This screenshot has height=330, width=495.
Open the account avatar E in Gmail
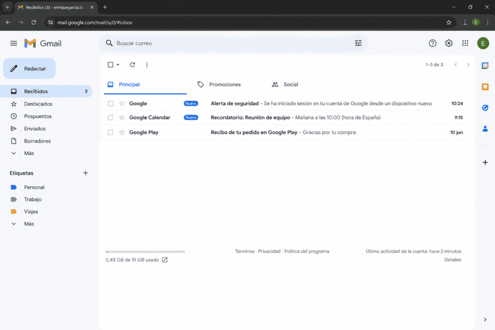coord(483,43)
